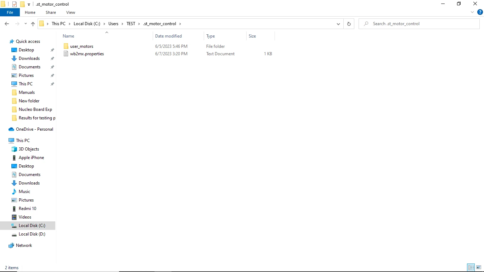The image size is (484, 272).
Task: Sort files by the Name column
Action: pos(68,36)
